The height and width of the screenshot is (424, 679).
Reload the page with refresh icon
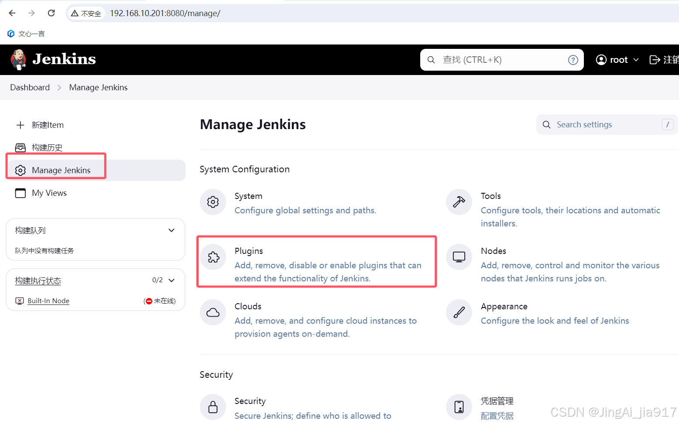click(51, 13)
